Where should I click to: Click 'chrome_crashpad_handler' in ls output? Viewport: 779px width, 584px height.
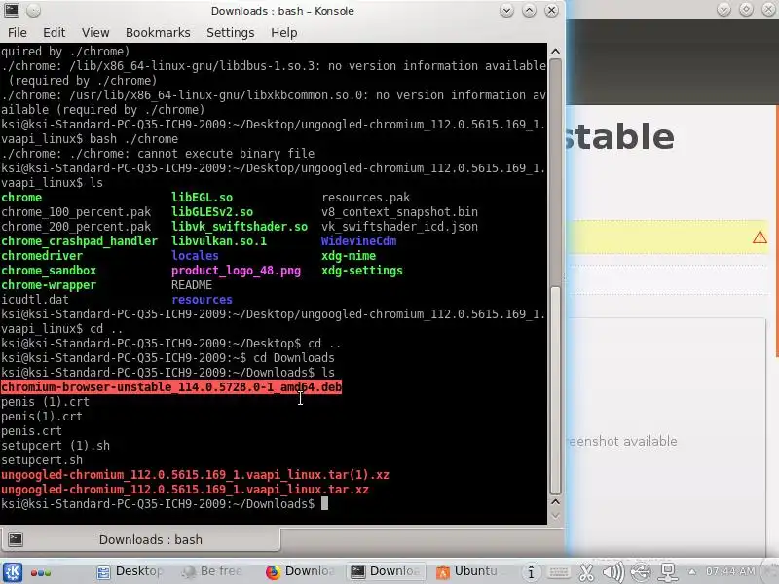tap(79, 241)
